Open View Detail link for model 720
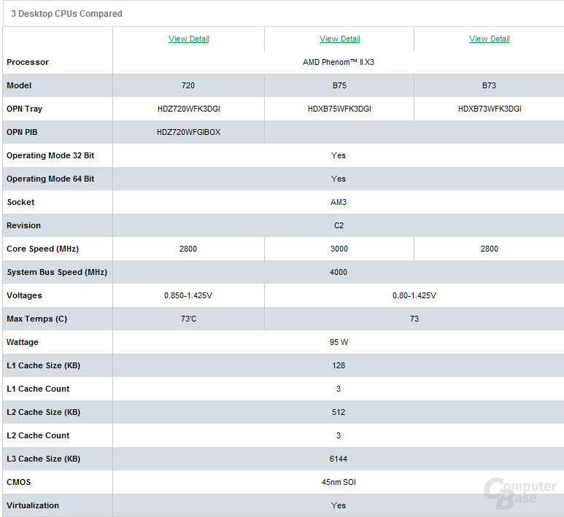The image size is (564, 517). [188, 39]
